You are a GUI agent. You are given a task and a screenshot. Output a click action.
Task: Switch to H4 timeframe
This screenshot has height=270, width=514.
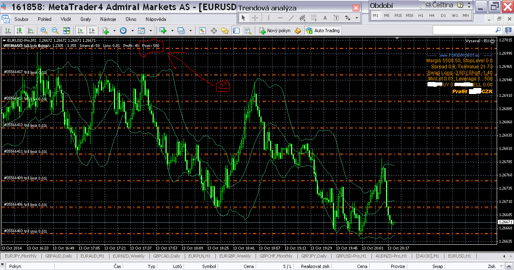point(432,15)
